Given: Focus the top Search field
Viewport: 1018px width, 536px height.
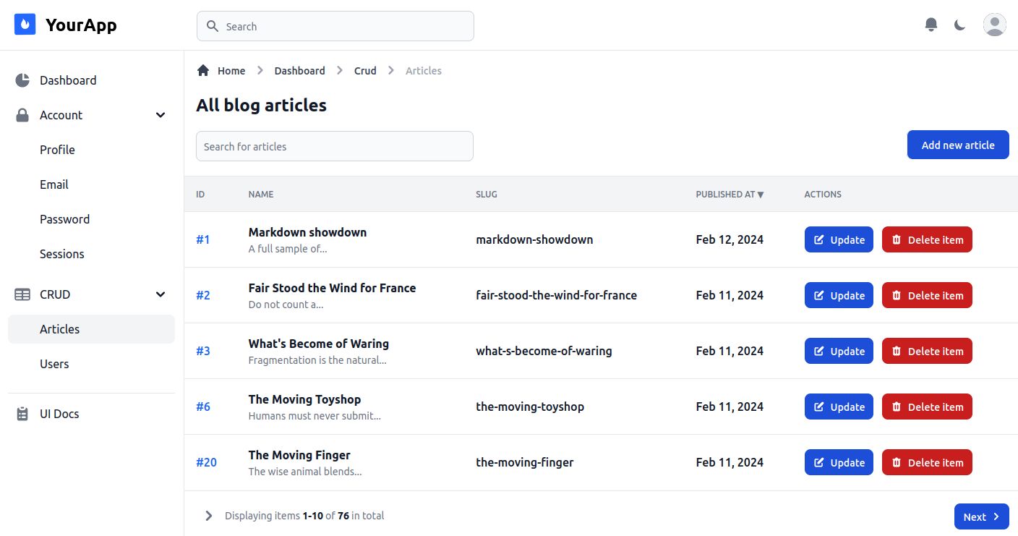Looking at the screenshot, I should tap(335, 26).
